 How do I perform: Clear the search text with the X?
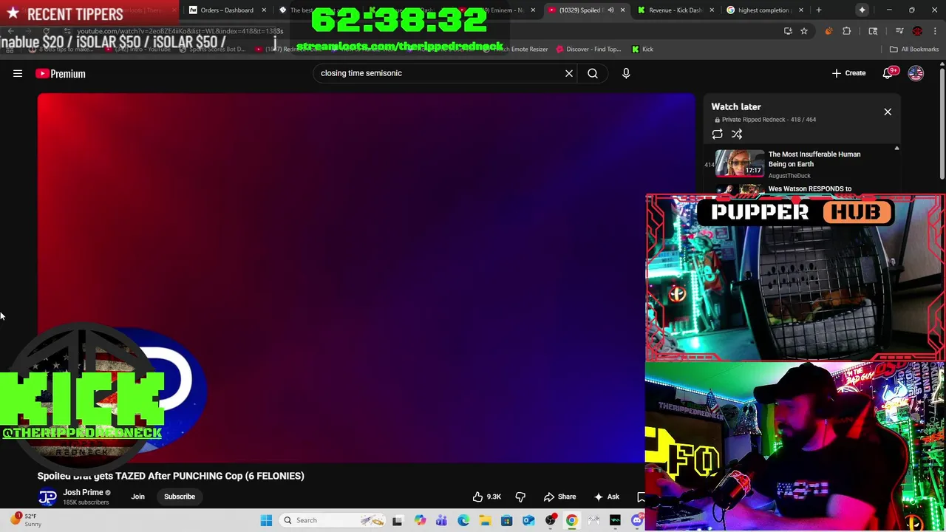coord(569,73)
